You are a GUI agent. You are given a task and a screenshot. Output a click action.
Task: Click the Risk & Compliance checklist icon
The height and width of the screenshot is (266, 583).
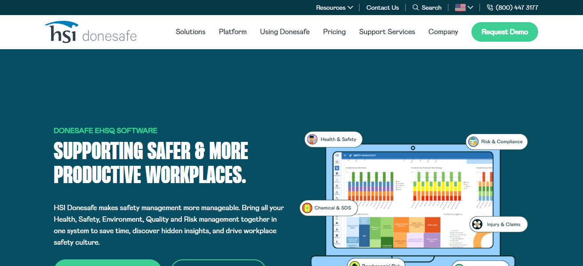click(x=473, y=142)
